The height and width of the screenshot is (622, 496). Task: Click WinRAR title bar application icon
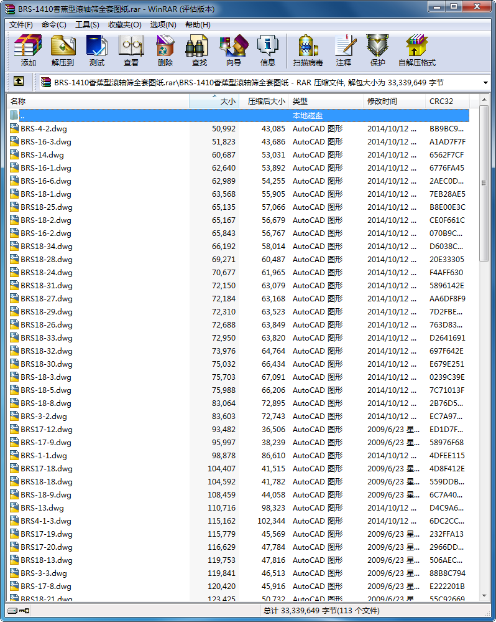pyautogui.click(x=10, y=8)
